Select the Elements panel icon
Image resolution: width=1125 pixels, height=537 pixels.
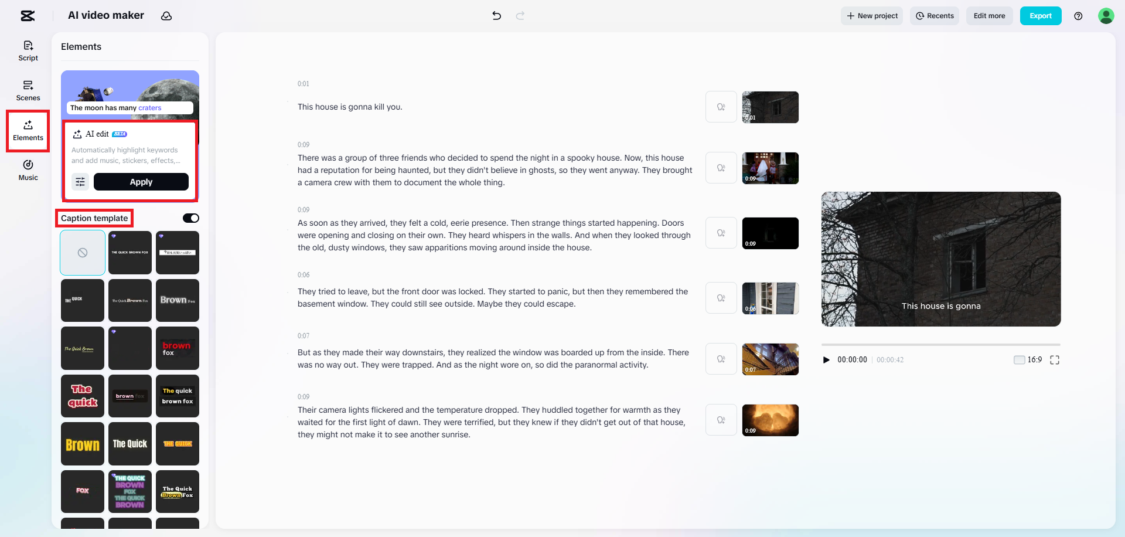pyautogui.click(x=28, y=130)
